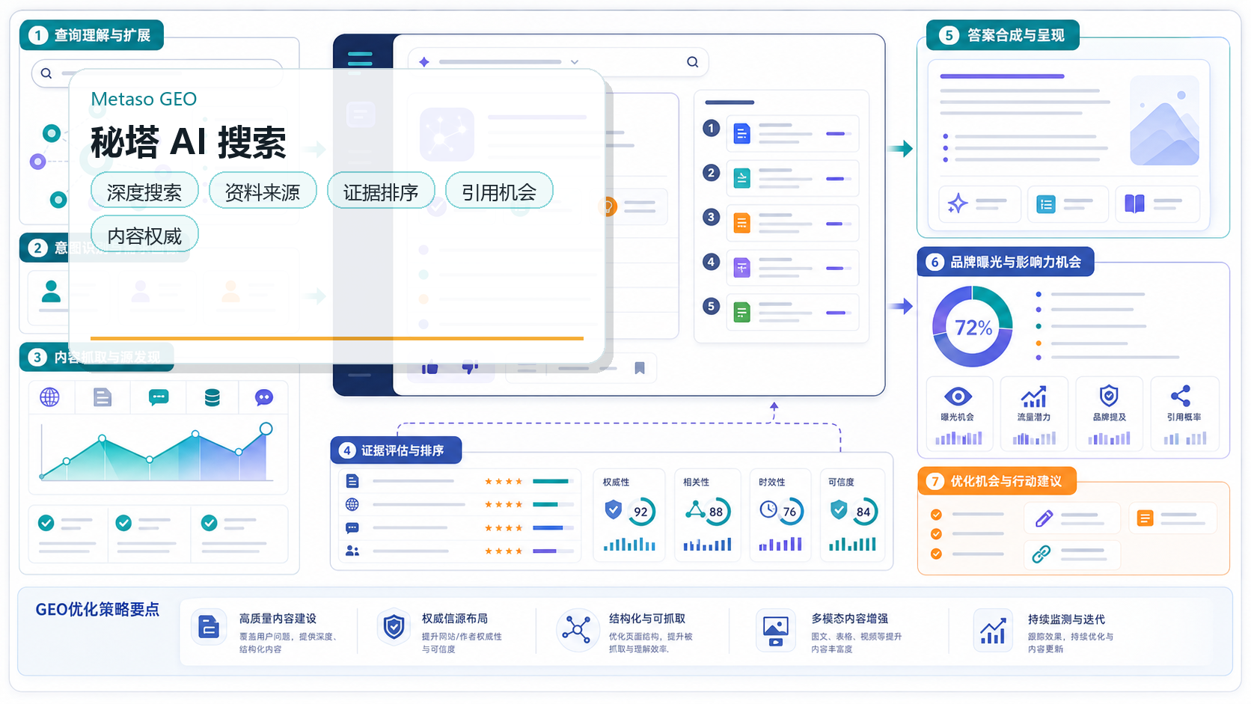Toggle the rightmost teal checkmark under the area chart

209,523
